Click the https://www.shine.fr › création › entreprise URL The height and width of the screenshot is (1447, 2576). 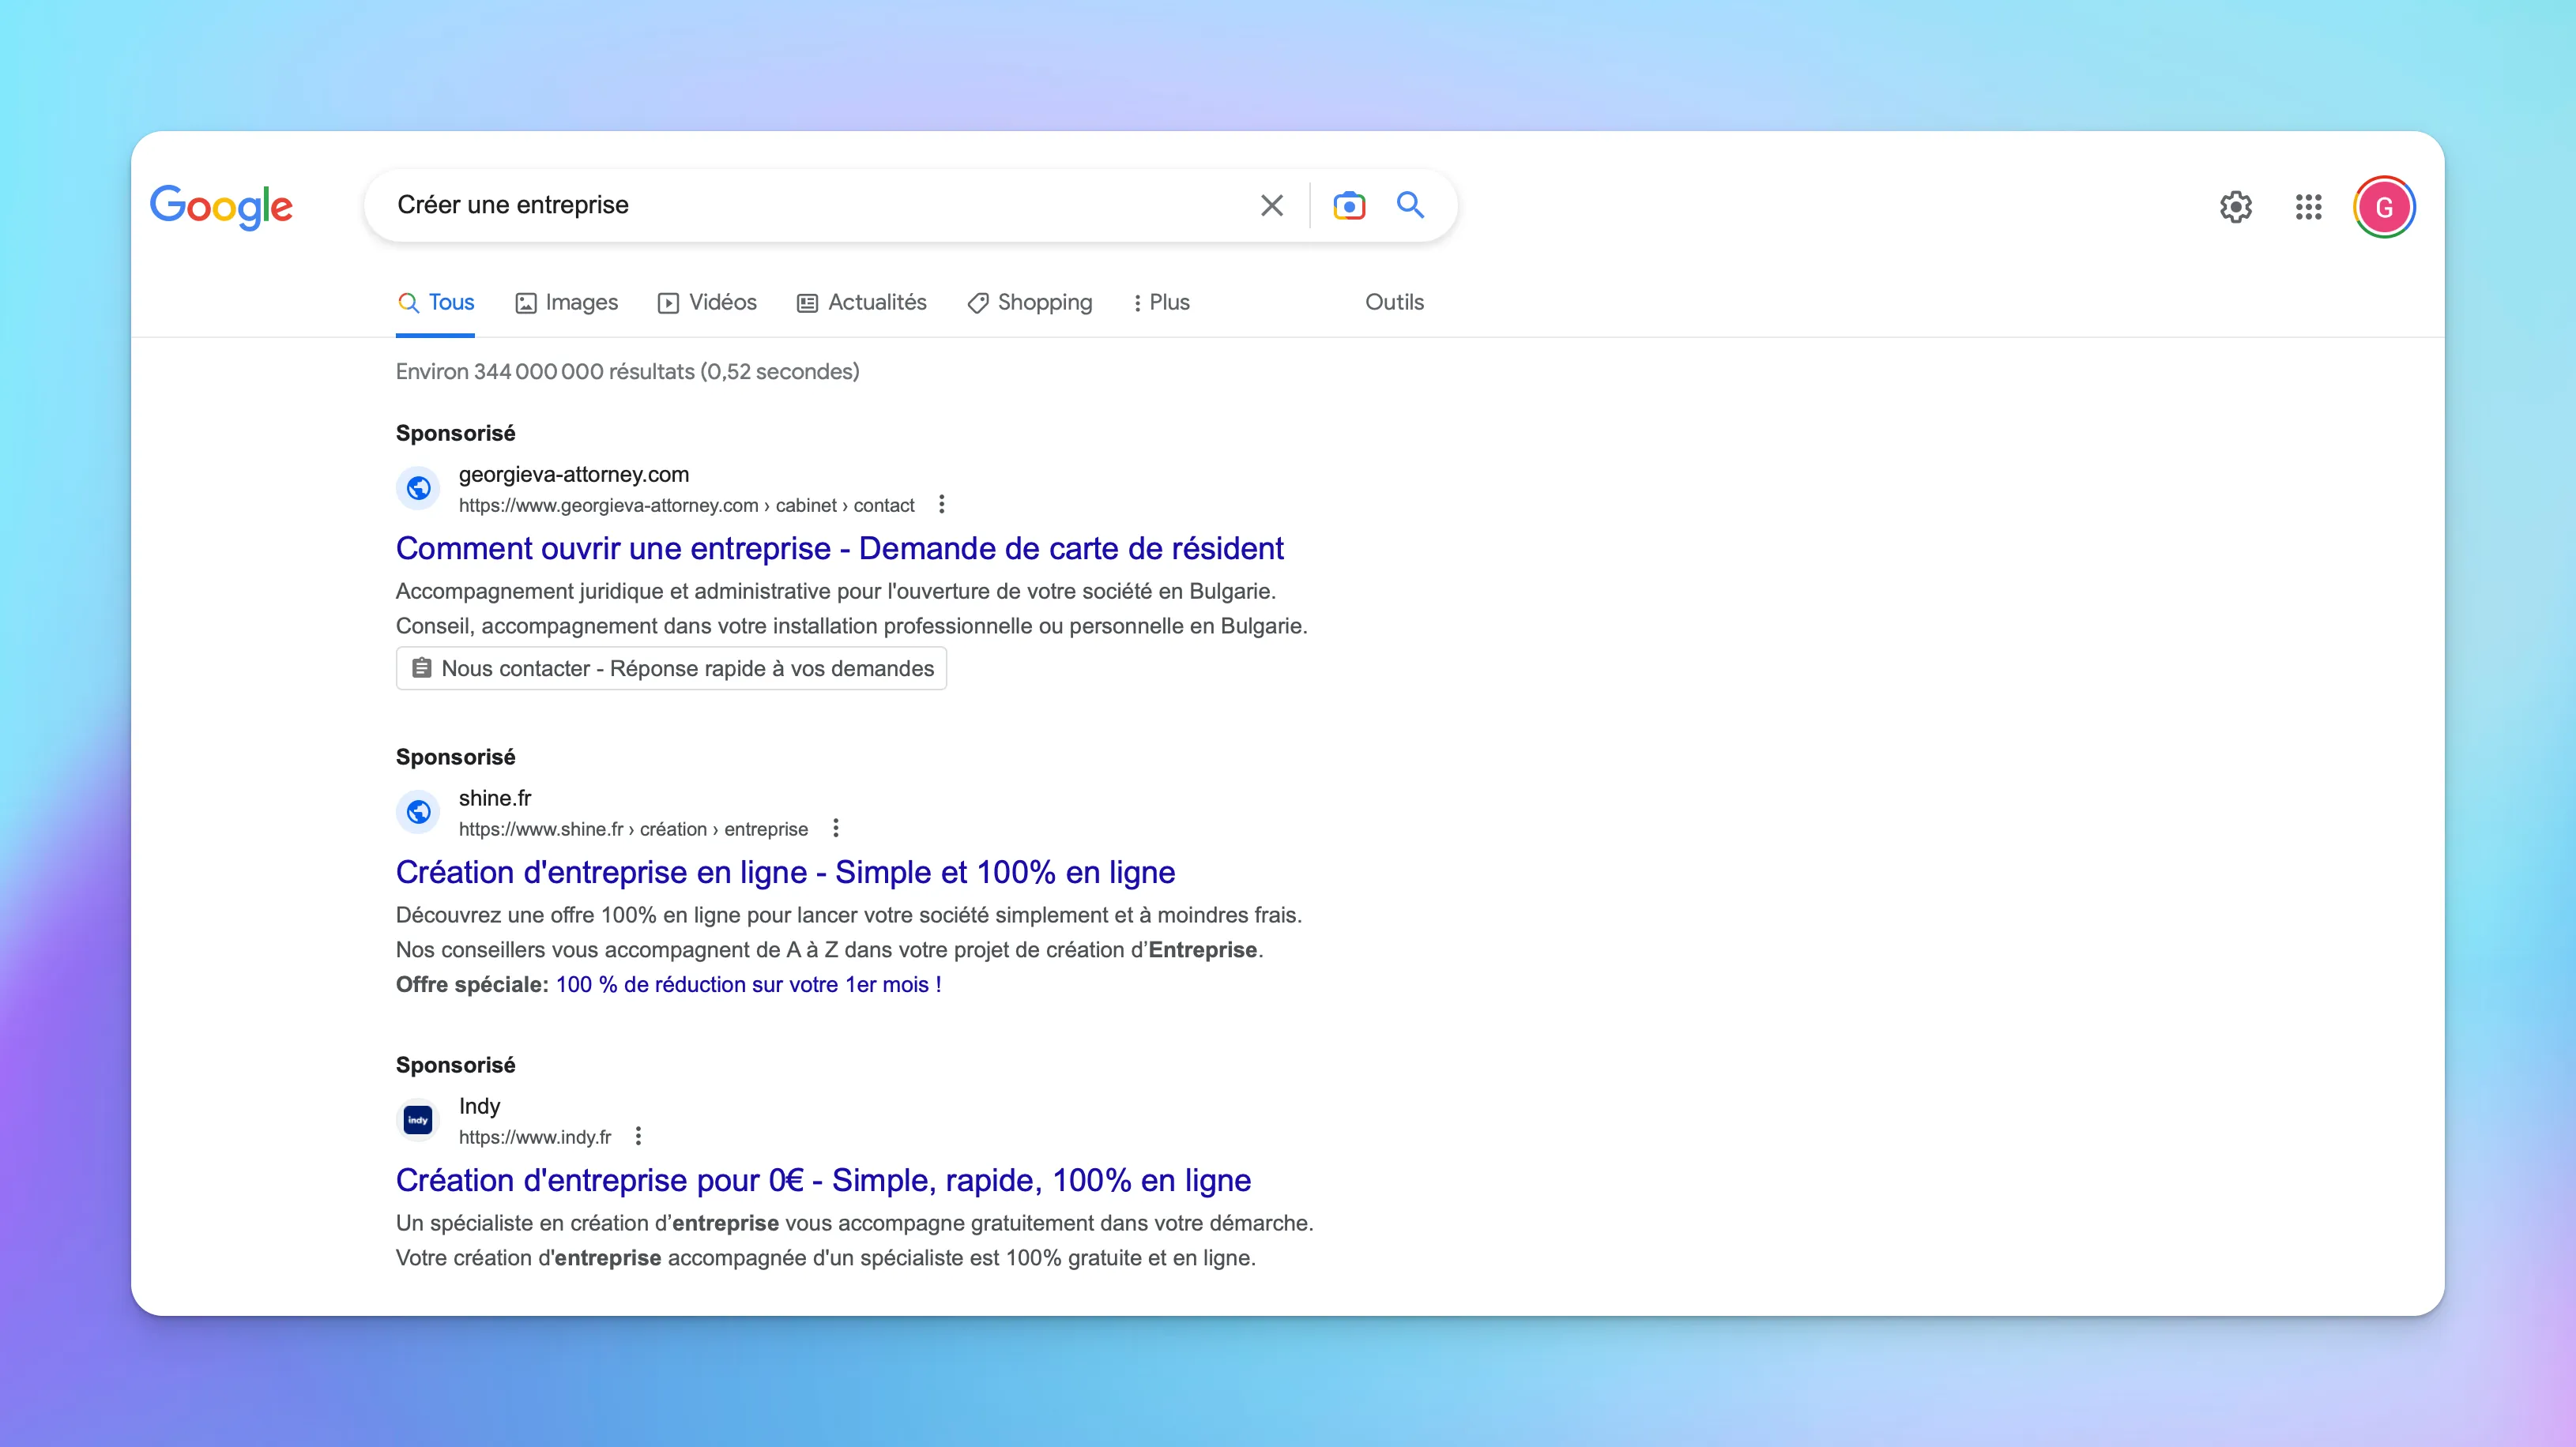tap(633, 829)
